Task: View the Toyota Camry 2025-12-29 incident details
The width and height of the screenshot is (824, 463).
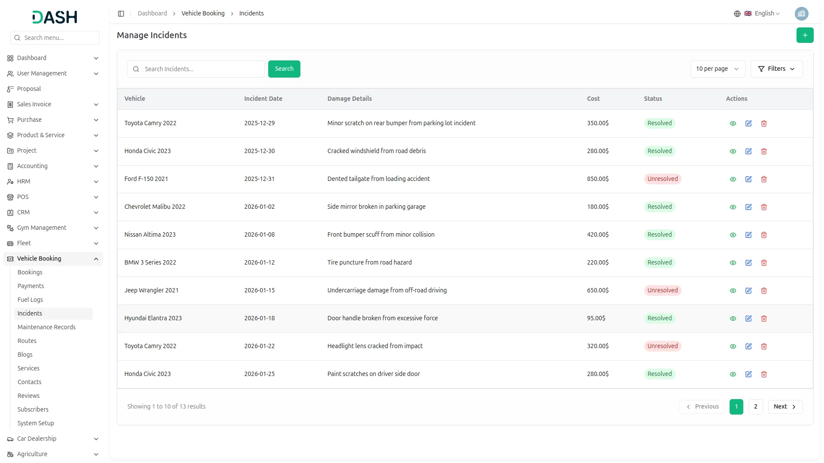Action: (733, 123)
